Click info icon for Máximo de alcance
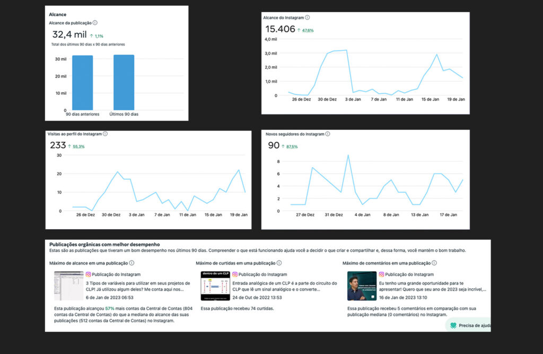 point(132,263)
